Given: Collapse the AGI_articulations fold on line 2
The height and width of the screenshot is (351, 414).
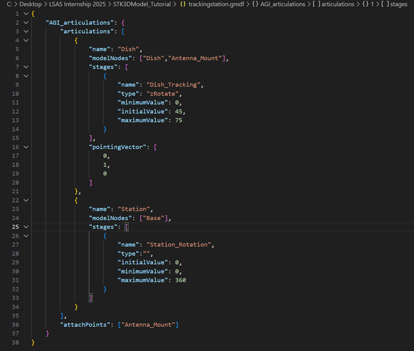Looking at the screenshot, I should coord(26,23).
